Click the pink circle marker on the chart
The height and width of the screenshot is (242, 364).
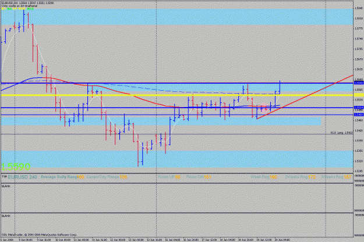coord(264,108)
